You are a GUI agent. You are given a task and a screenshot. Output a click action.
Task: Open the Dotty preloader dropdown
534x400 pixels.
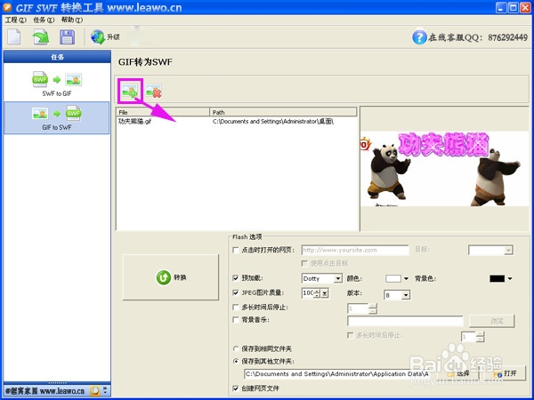pos(337,278)
